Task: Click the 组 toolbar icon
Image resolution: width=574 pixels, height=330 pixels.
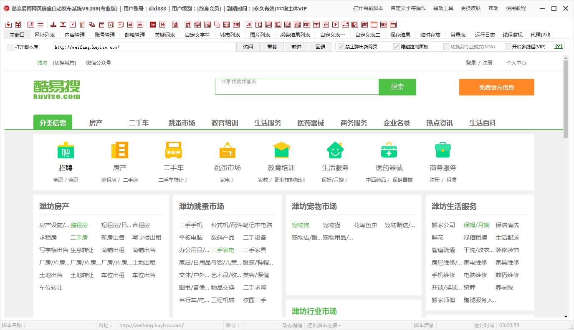Action: click(x=278, y=25)
